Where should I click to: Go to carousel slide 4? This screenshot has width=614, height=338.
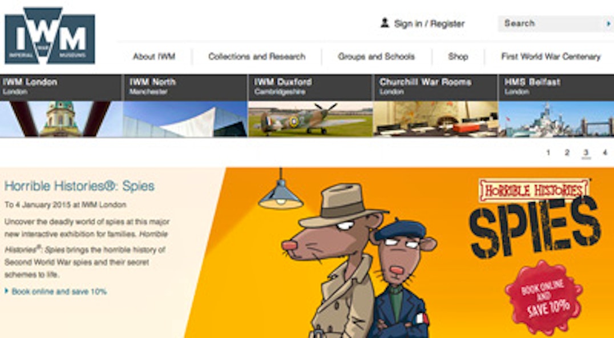(x=605, y=153)
